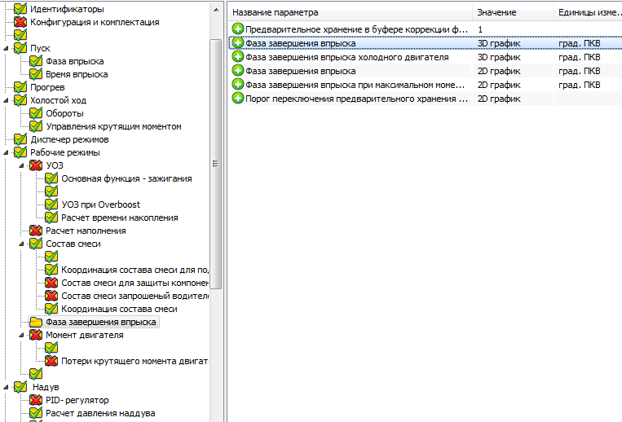The image size is (622, 422).
Task: Click the red X icon beside PID- регулятор
Action: 36,400
